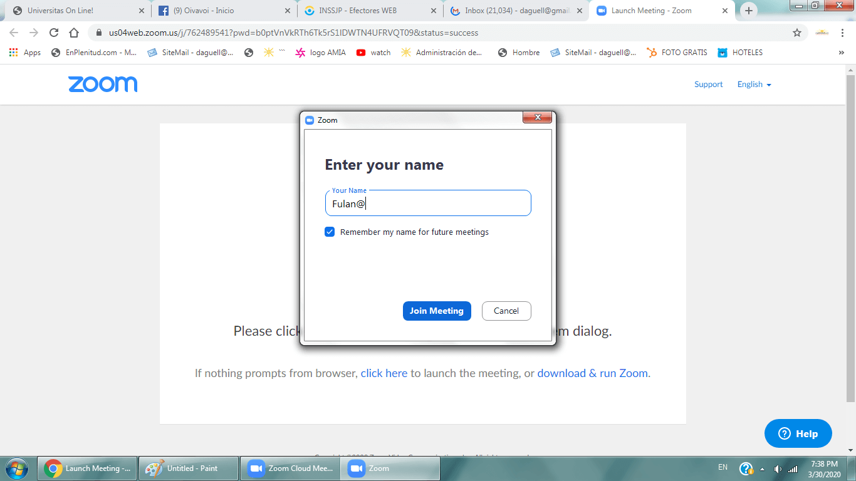Click the page vertical scrollbar

click(850, 238)
